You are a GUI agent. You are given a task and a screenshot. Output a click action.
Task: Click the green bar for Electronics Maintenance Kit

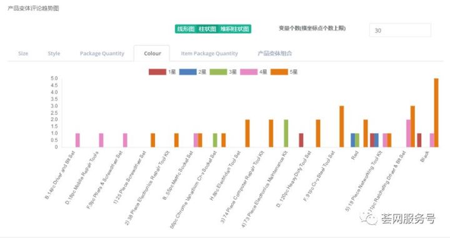coord(286,133)
